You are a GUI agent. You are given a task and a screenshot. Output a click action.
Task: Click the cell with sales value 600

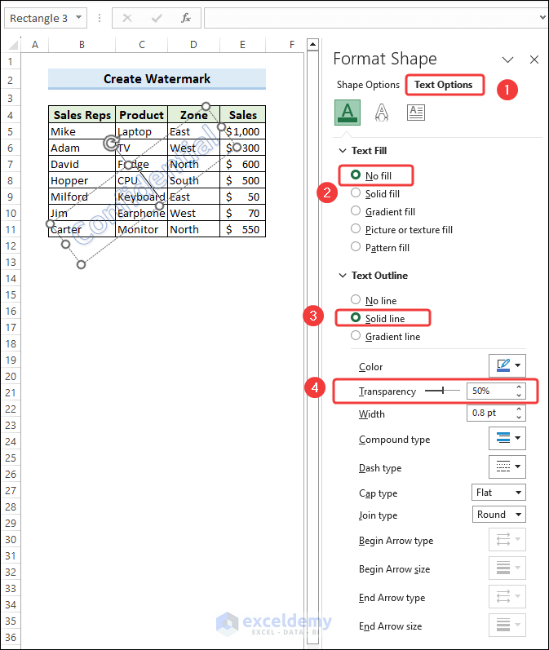[242, 164]
